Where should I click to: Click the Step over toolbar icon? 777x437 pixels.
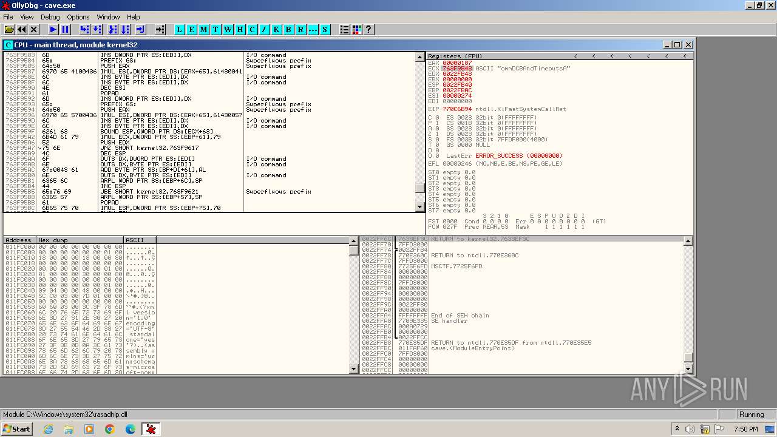[97, 29]
